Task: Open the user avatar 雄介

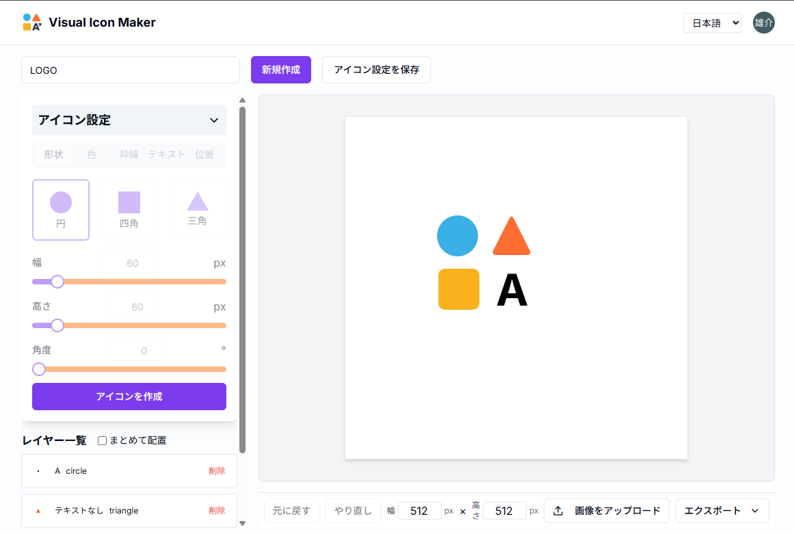Action: [x=763, y=23]
